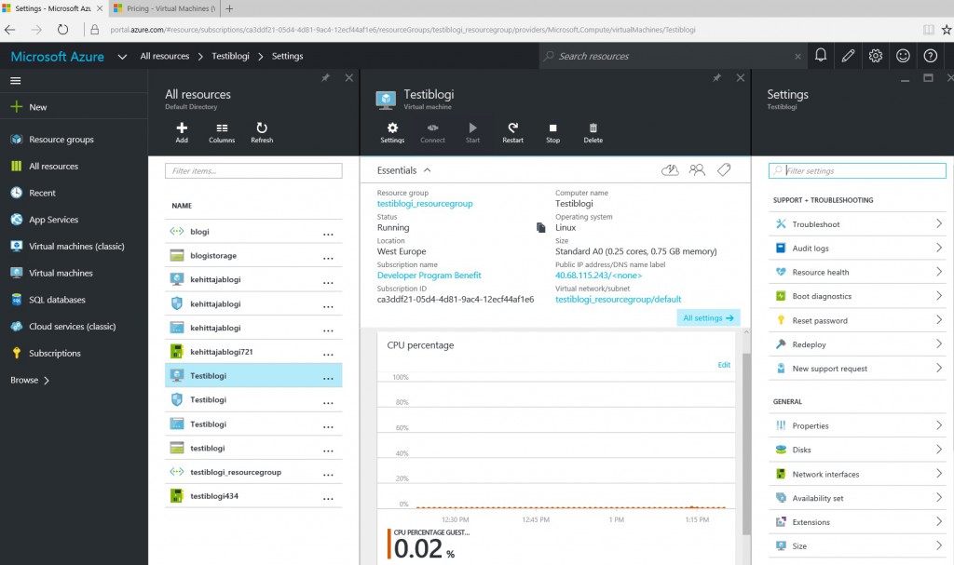
Task: Click testiblogi_resourcegroup/default network link
Action: (x=619, y=299)
